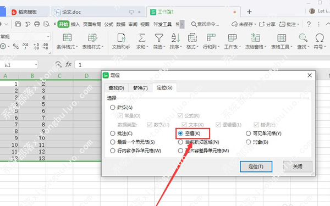The width and height of the screenshot is (330, 206).
Task: Expand the Name Box dropdown arrow
Action: coord(36,65)
